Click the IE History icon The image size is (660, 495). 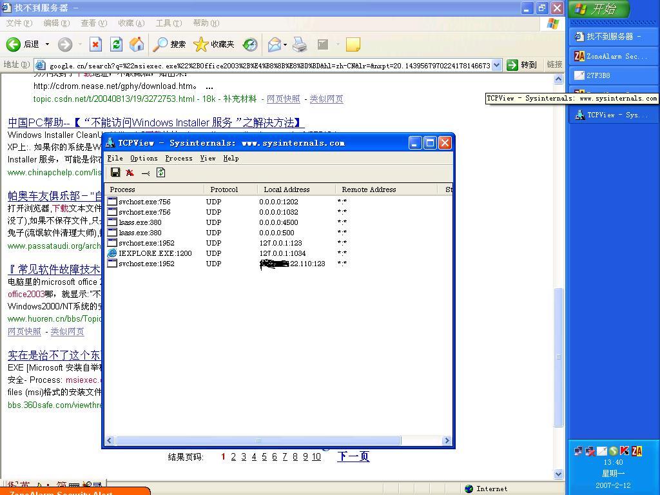[x=250, y=44]
